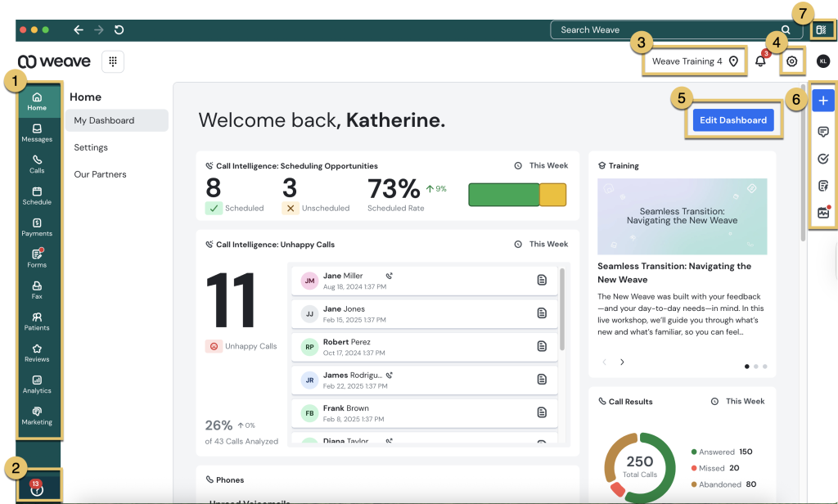The image size is (838, 504).
Task: Open the Forms sidebar item
Action: pyautogui.click(x=37, y=259)
